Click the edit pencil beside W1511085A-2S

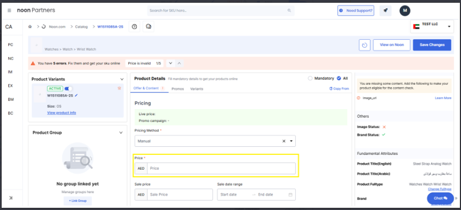pyautogui.click(x=76, y=95)
